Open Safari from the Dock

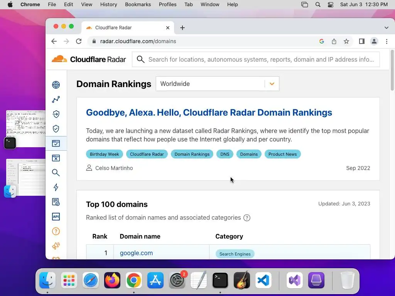point(90,280)
